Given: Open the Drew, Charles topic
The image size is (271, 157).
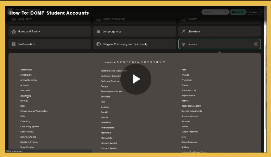Looking at the screenshot, I should (27, 147).
